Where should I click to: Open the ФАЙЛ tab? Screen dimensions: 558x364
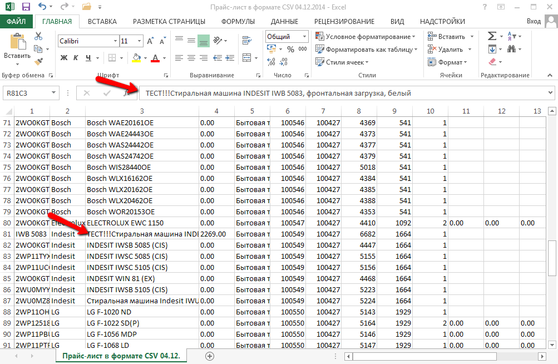point(16,21)
